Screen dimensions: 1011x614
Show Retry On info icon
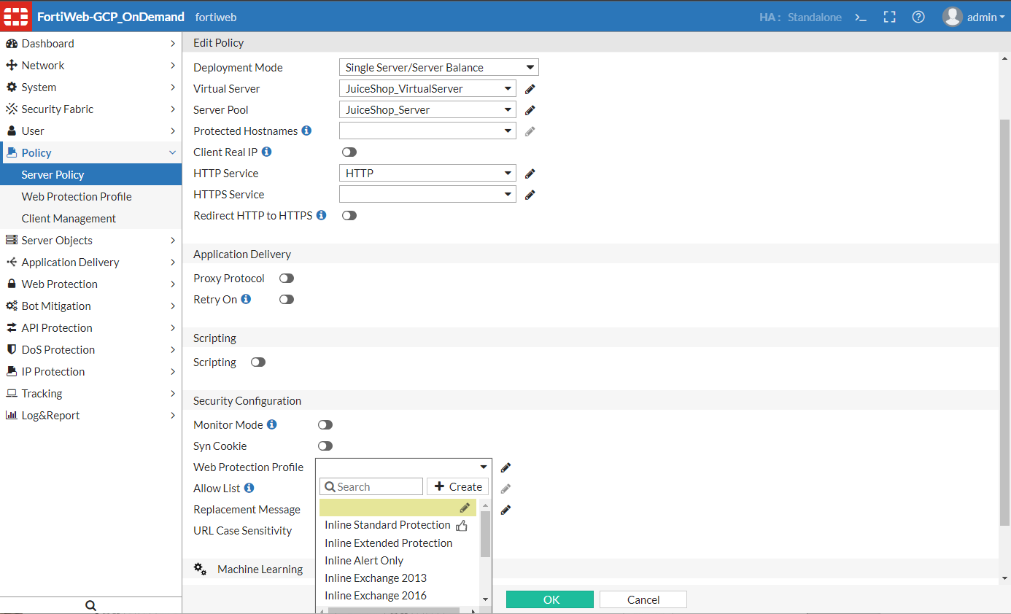tap(246, 299)
